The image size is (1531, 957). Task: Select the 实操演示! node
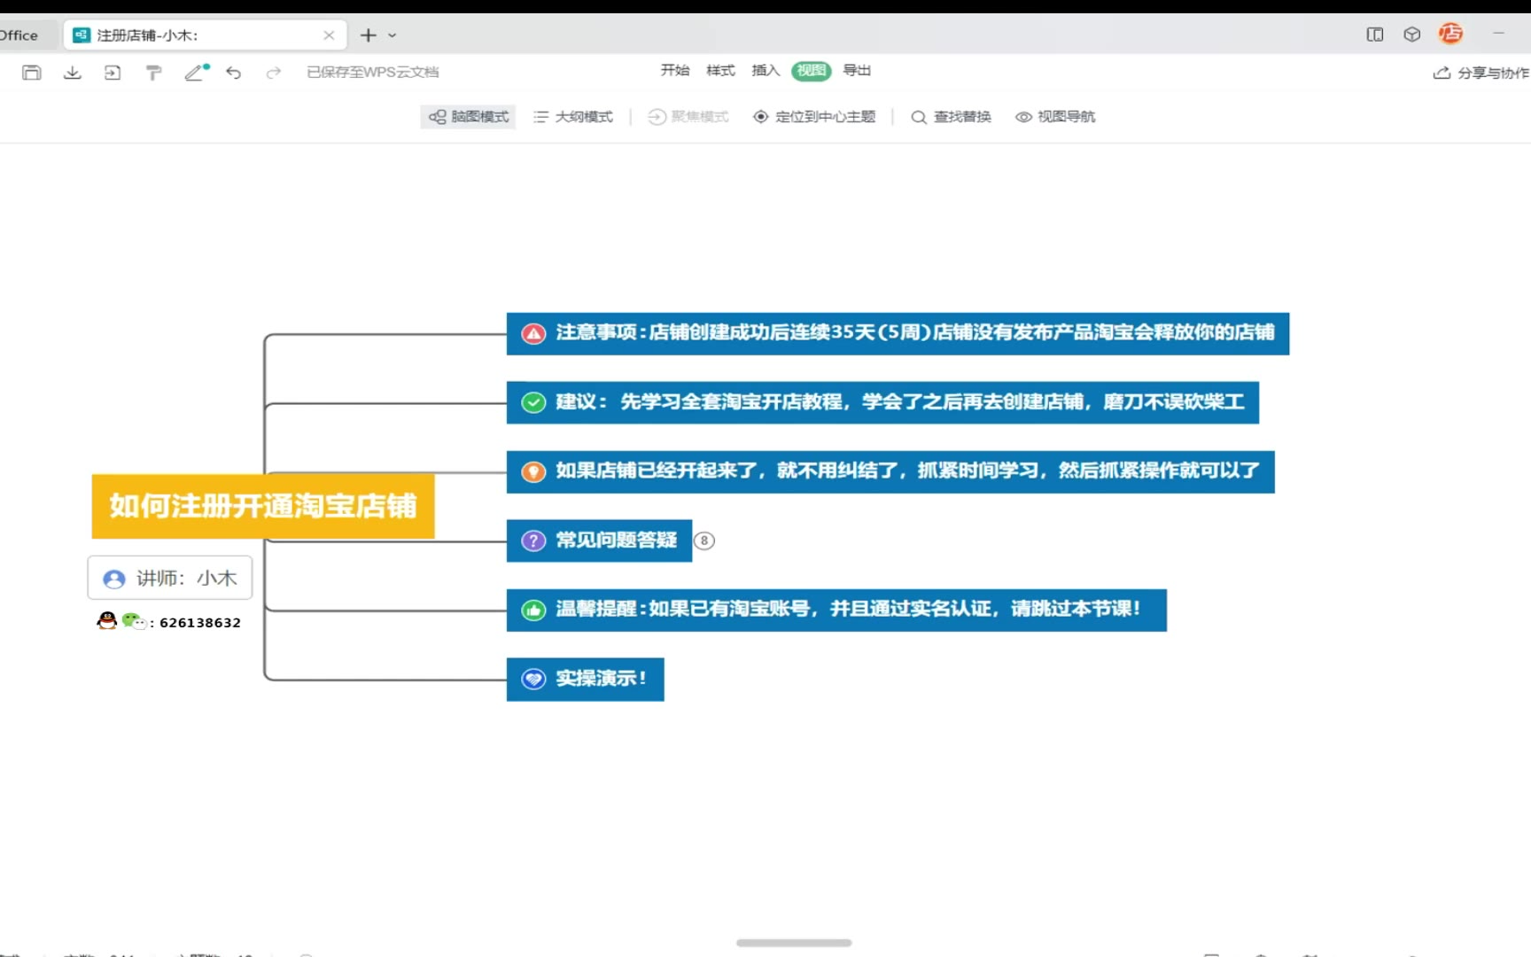(586, 680)
